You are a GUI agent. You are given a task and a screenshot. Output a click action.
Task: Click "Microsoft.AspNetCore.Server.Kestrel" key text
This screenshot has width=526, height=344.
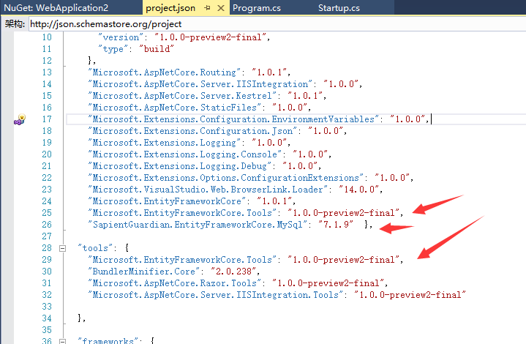pyautogui.click(x=182, y=96)
